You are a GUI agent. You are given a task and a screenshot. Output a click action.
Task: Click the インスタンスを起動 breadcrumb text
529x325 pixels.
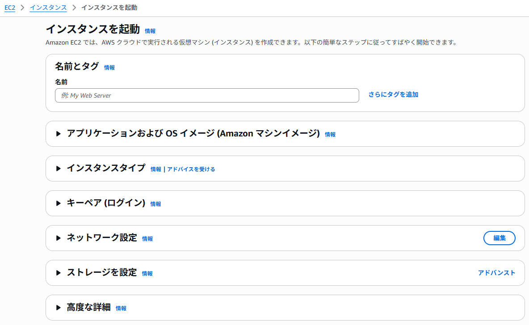click(109, 8)
